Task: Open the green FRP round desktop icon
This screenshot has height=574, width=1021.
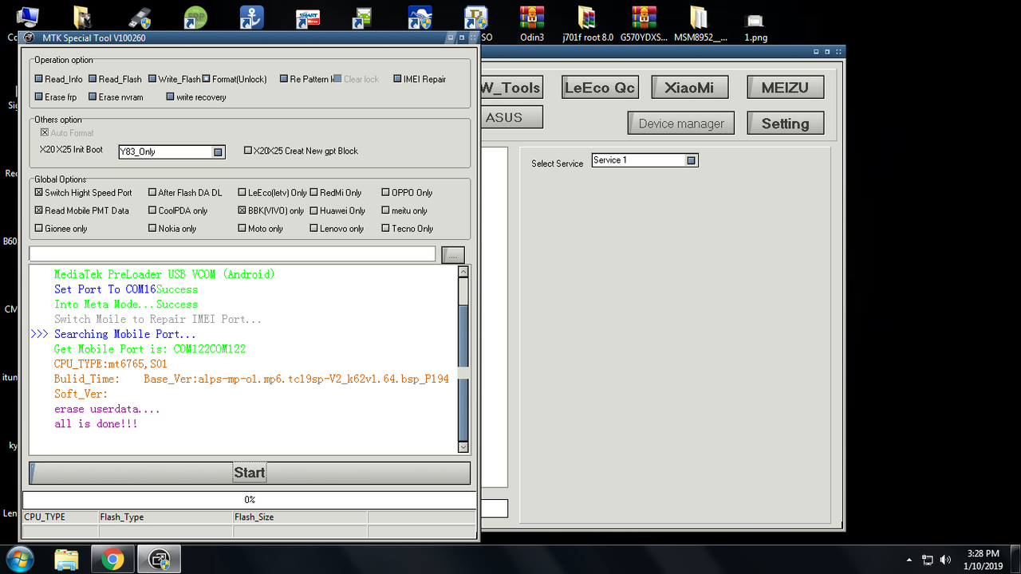Action: [x=195, y=18]
